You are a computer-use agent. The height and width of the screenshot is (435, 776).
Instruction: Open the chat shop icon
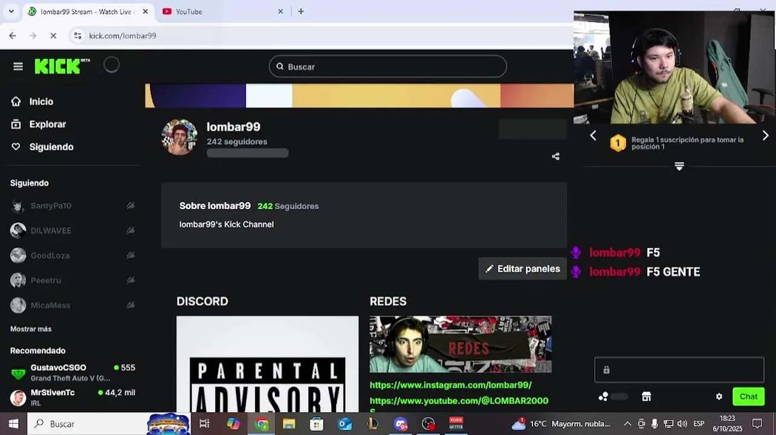[x=646, y=397]
